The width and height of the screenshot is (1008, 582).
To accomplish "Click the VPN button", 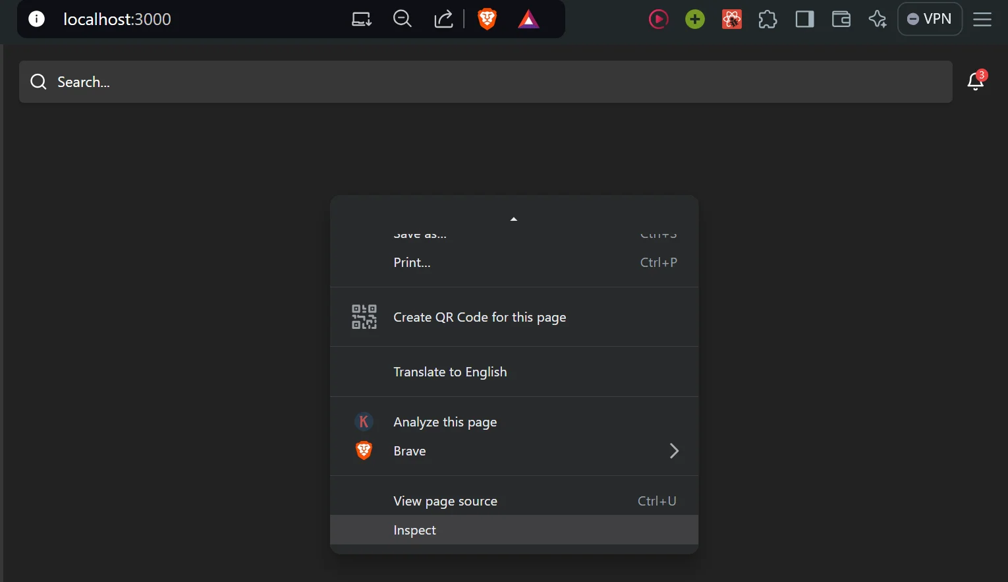I will pos(930,19).
